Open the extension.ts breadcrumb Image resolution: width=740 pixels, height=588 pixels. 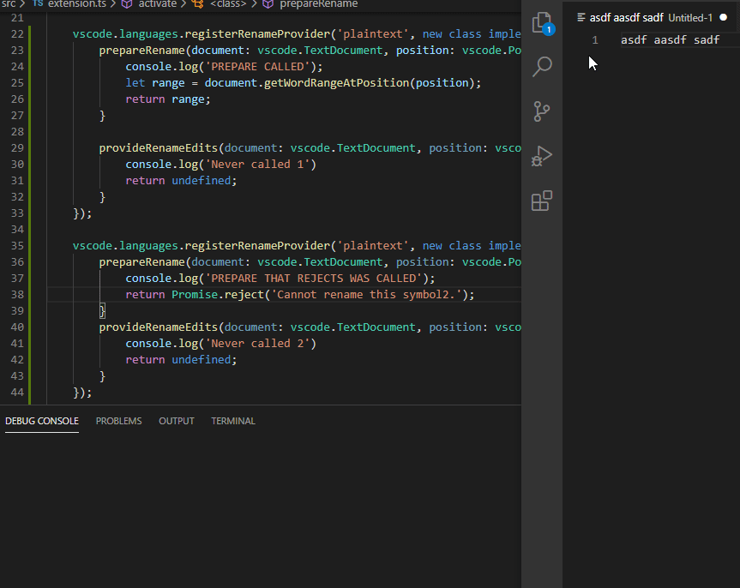click(77, 3)
